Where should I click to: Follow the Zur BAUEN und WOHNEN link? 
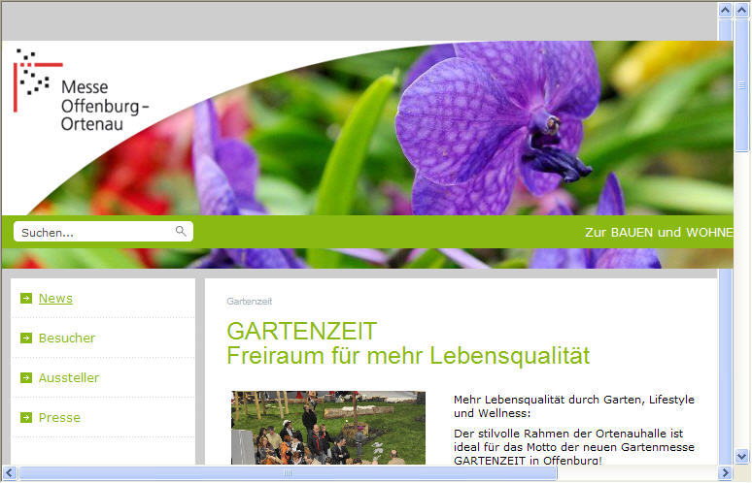tap(659, 232)
